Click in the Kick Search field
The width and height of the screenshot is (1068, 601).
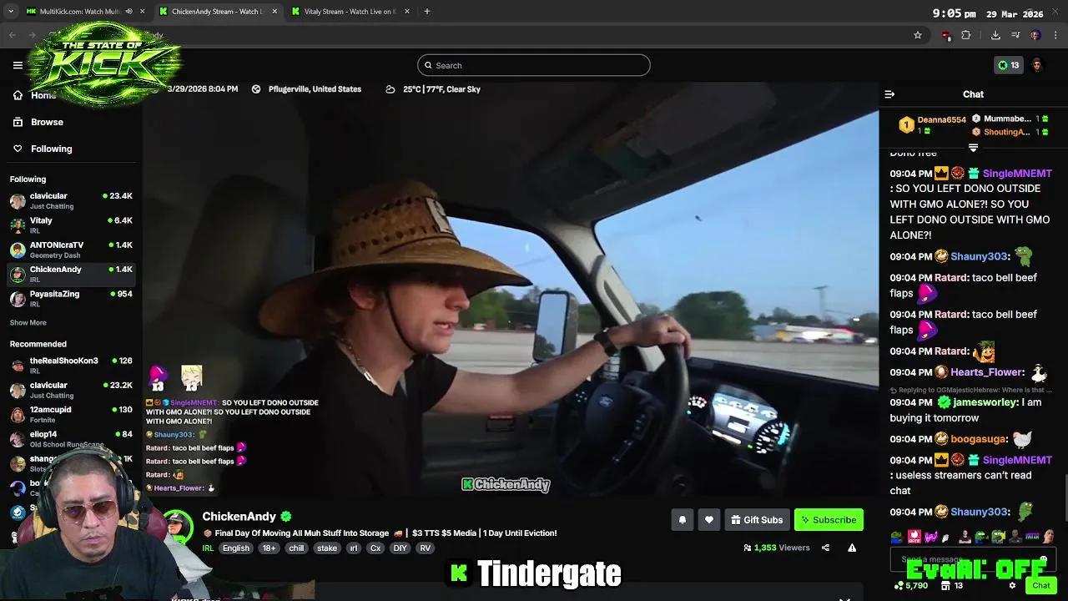click(534, 65)
